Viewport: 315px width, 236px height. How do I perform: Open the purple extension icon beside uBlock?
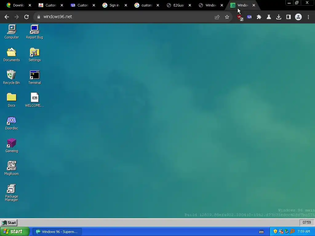[249, 17]
